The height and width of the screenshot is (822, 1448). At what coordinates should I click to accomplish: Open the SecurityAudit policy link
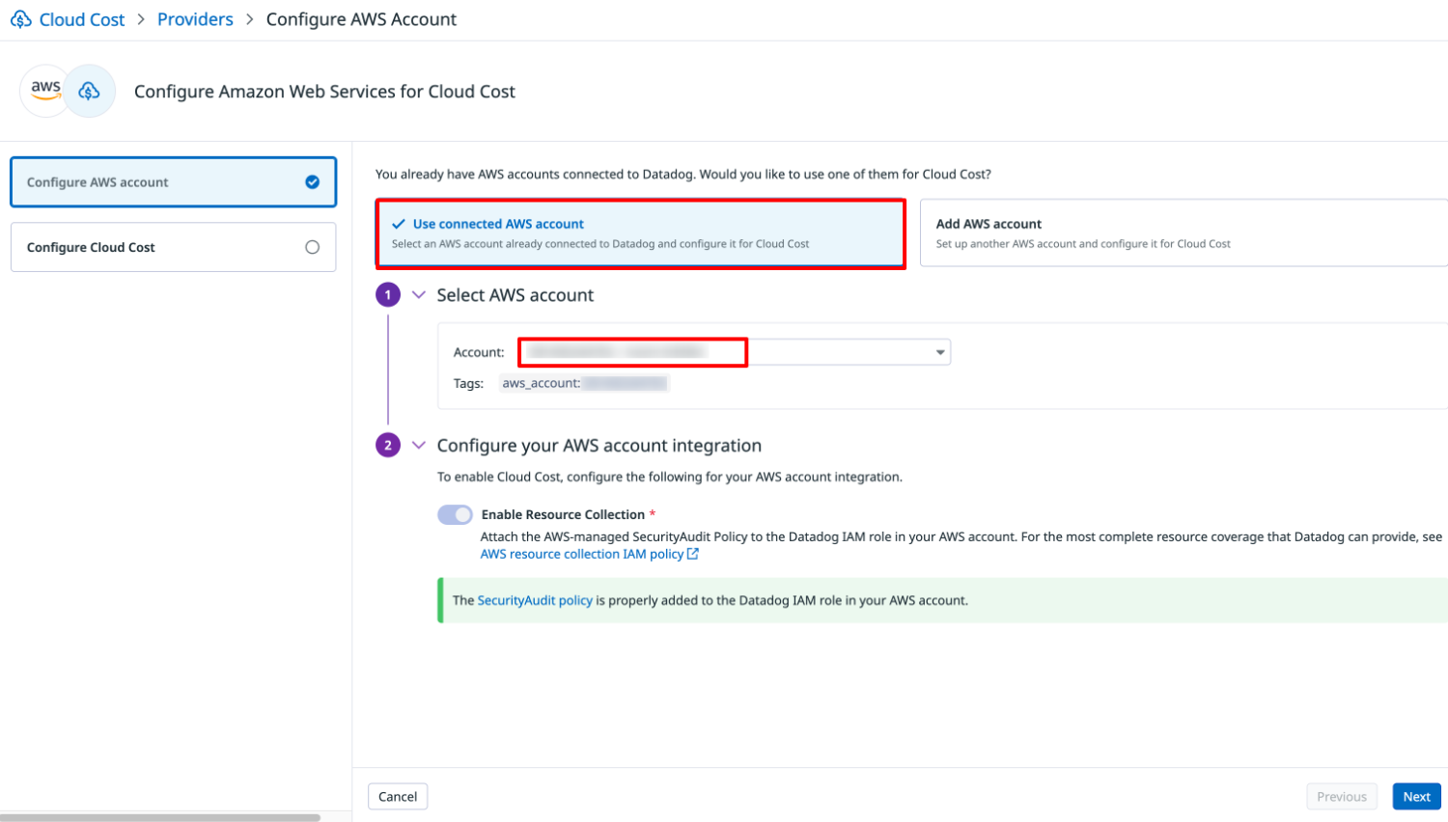(535, 600)
